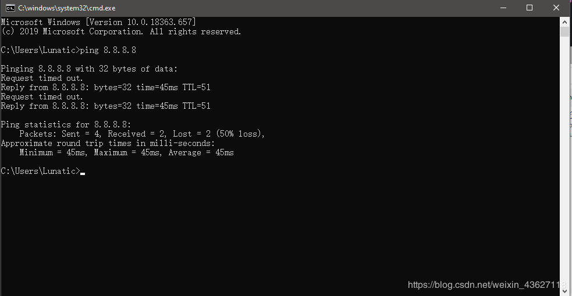Click the second Request timed out line
This screenshot has height=296, width=572.
click(x=42, y=97)
